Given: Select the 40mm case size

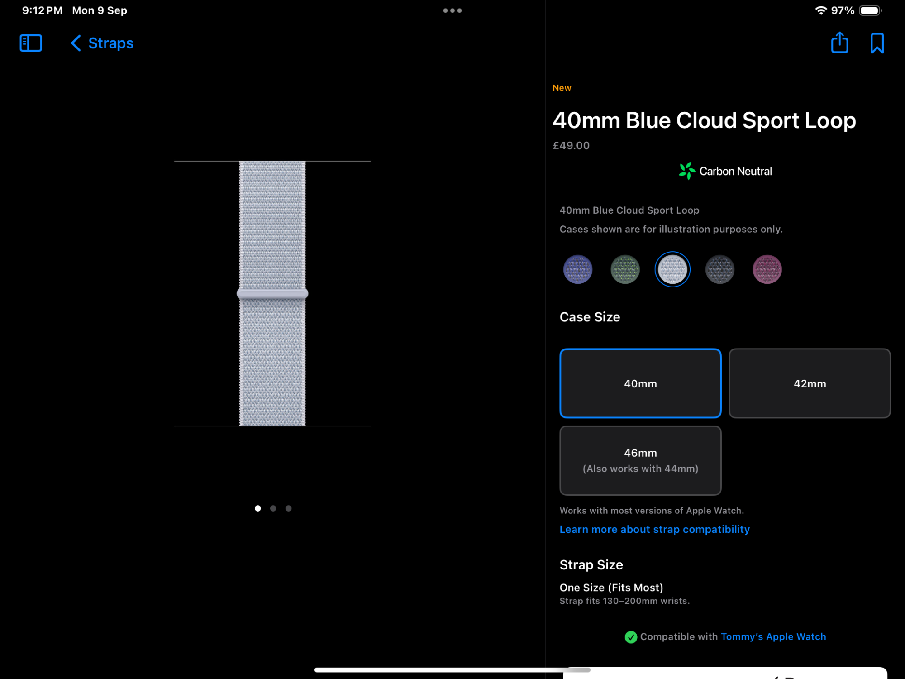Looking at the screenshot, I should pos(640,383).
